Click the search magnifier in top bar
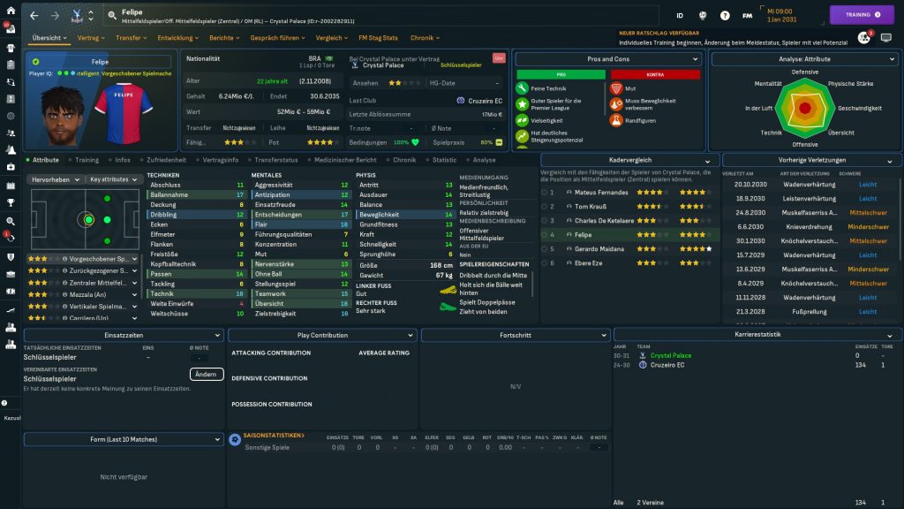904x509 pixels. click(x=112, y=15)
